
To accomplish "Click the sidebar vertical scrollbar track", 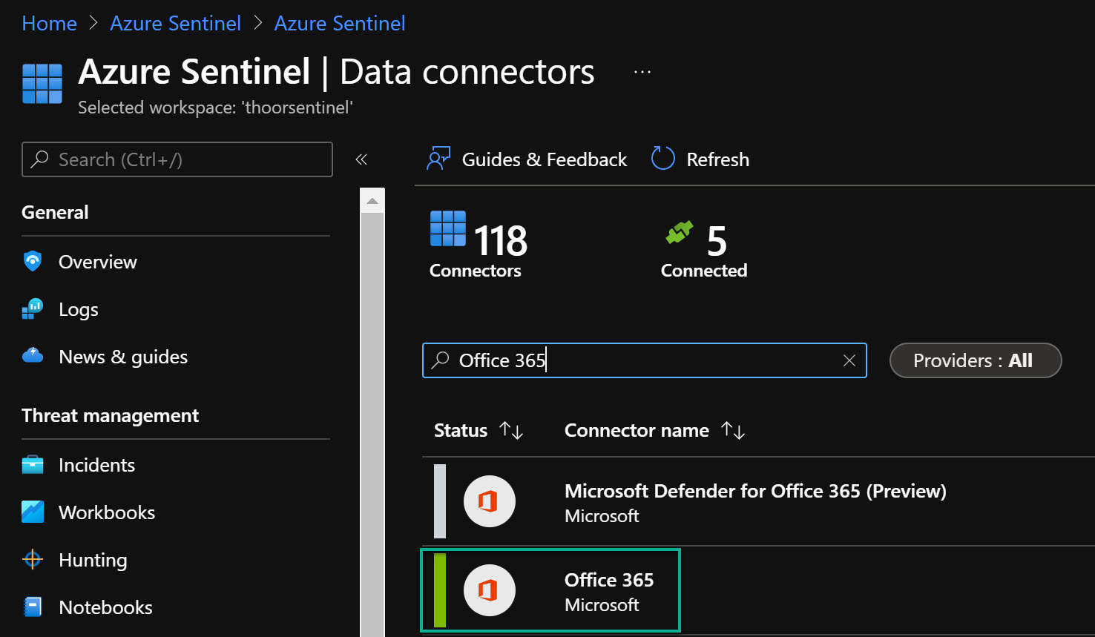I will [372, 425].
